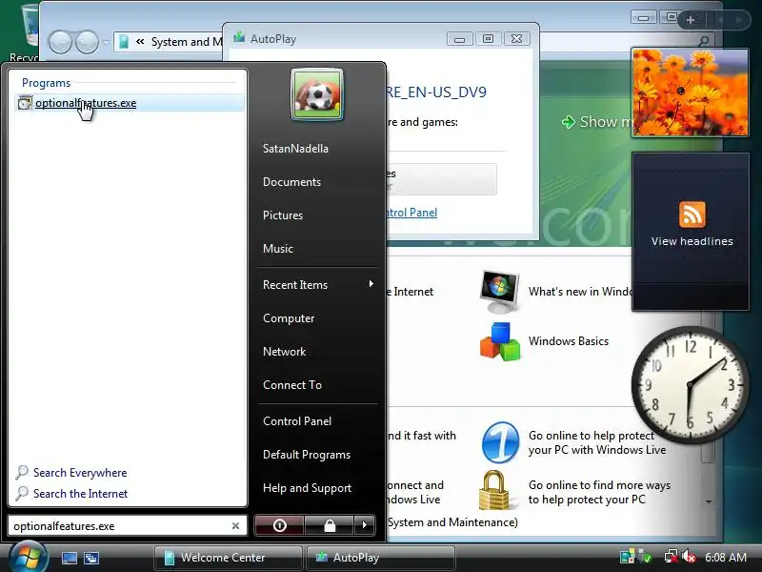Click the taskbar clock 6:08 AM
Screen dimensions: 762x572
point(726,557)
